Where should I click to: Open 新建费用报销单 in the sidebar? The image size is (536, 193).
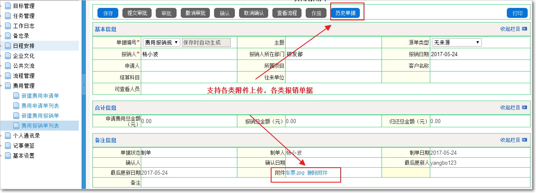40,116
